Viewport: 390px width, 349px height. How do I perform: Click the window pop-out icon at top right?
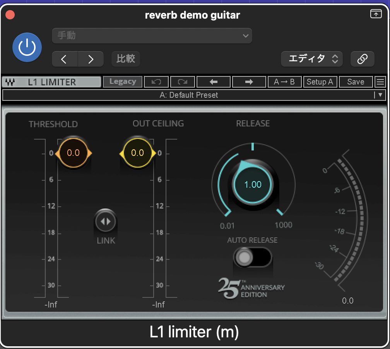376,14
